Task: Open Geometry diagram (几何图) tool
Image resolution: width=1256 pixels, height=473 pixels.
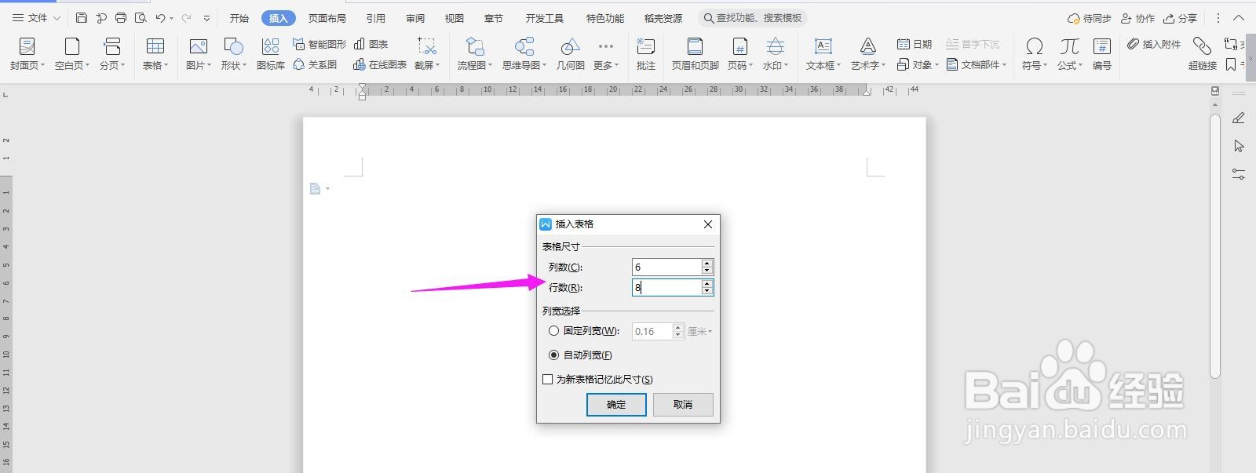Action: [x=571, y=53]
